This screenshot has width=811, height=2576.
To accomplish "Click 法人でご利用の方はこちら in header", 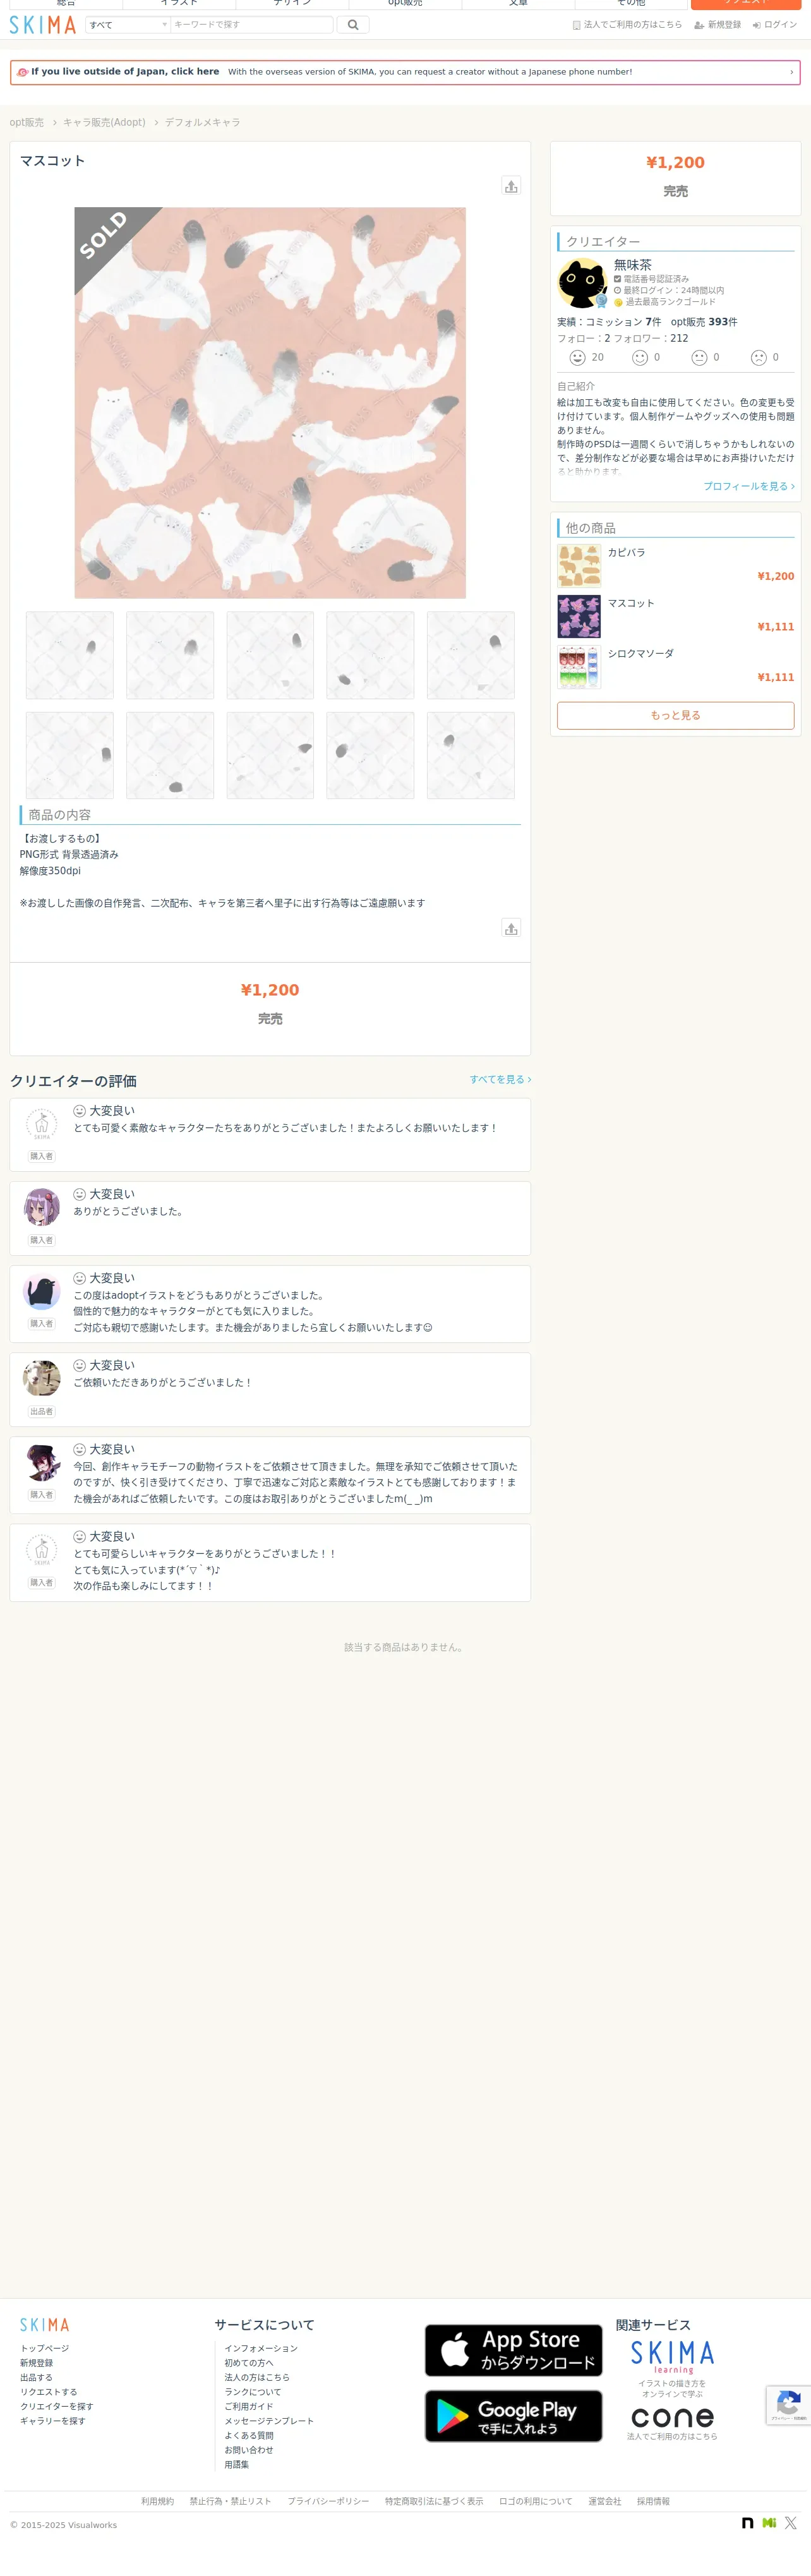I will (627, 25).
